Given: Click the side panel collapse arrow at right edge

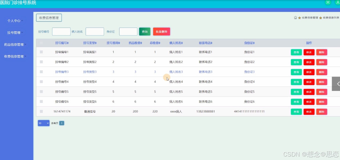Looking at the screenshot, I should tap(336, 84).
